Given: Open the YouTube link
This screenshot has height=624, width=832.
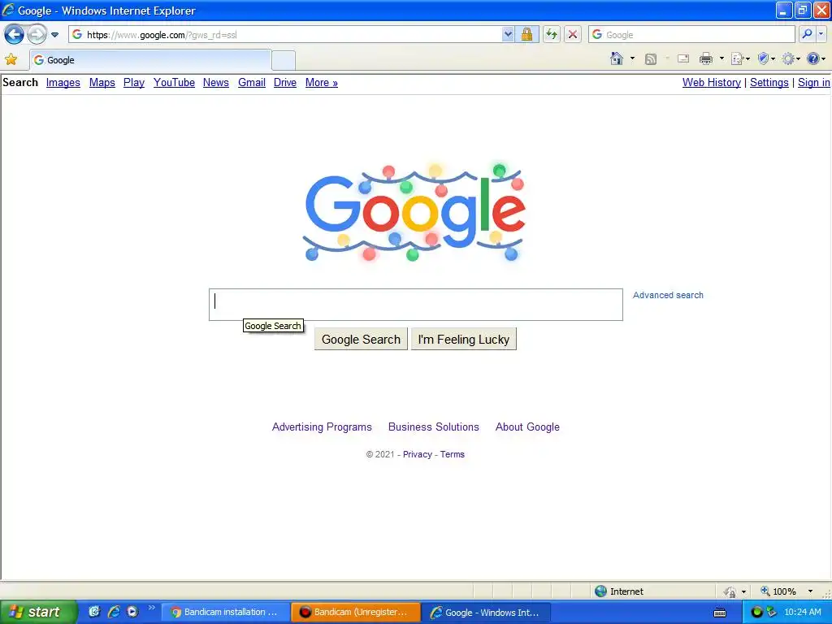Looking at the screenshot, I should (x=174, y=83).
